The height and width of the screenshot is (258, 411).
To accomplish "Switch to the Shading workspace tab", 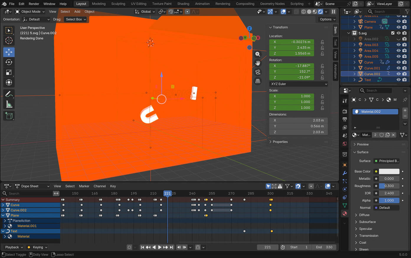I will 183,4.
